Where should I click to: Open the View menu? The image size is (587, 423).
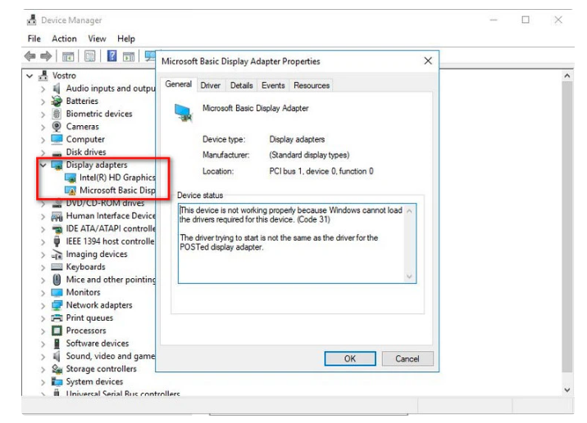[x=98, y=38]
